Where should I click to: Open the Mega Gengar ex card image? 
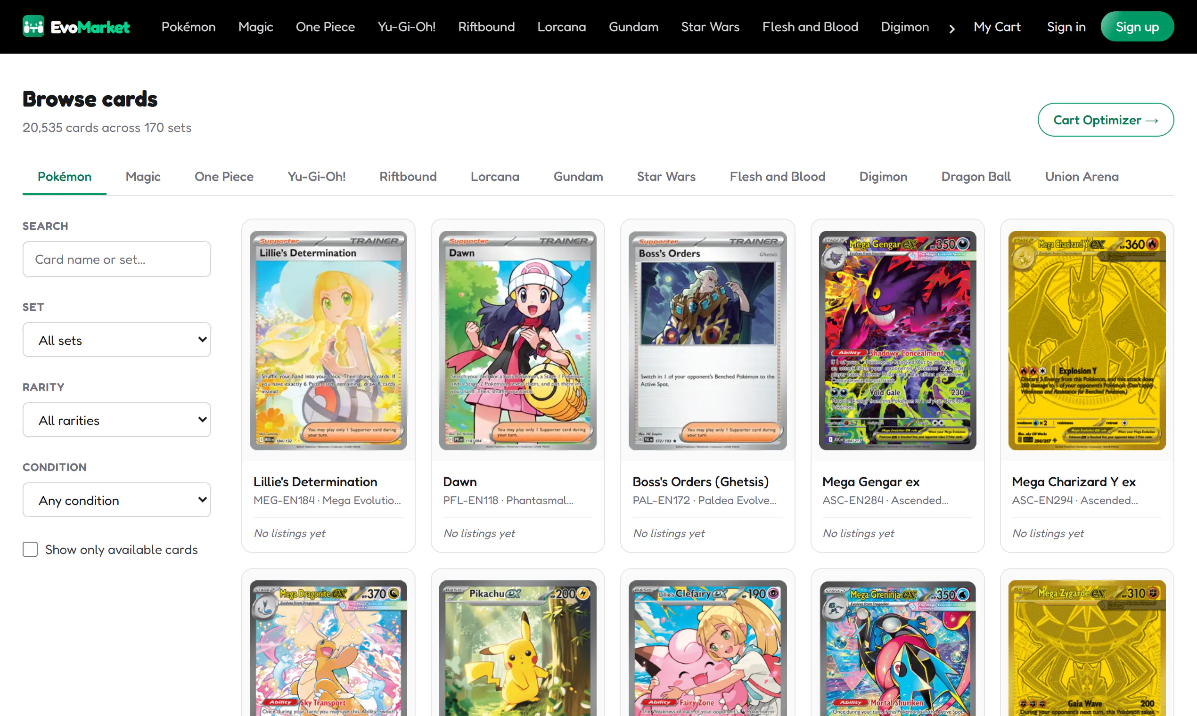pyautogui.click(x=897, y=340)
